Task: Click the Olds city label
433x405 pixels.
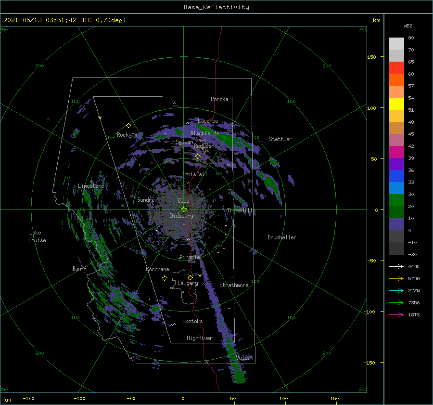Action: tap(183, 201)
